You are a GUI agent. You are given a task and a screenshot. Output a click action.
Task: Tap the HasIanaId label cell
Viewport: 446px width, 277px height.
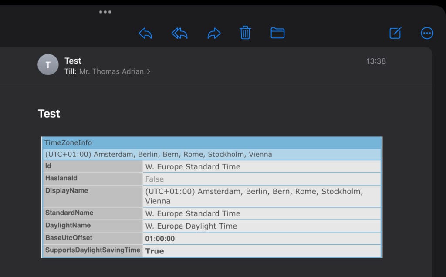click(x=92, y=179)
